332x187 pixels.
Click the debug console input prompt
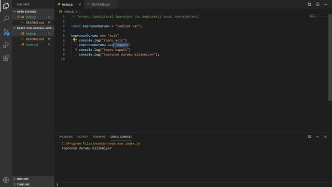click(193, 185)
